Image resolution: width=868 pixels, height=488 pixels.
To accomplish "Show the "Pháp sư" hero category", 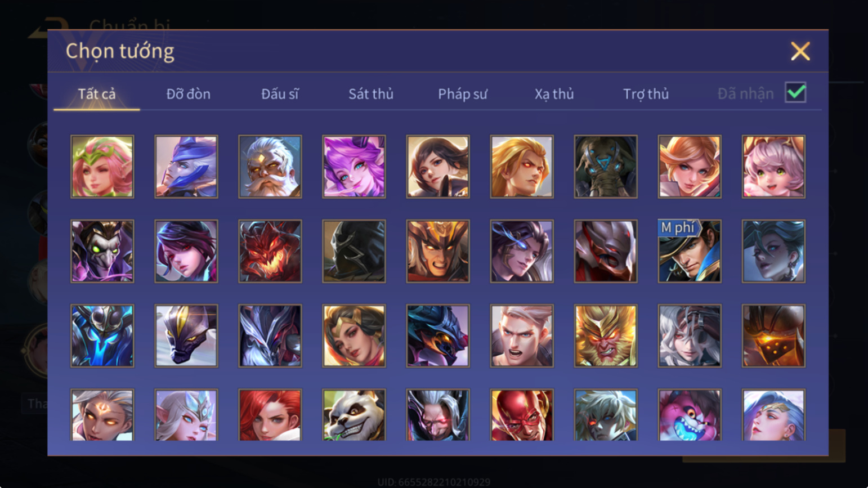I will (x=463, y=94).
